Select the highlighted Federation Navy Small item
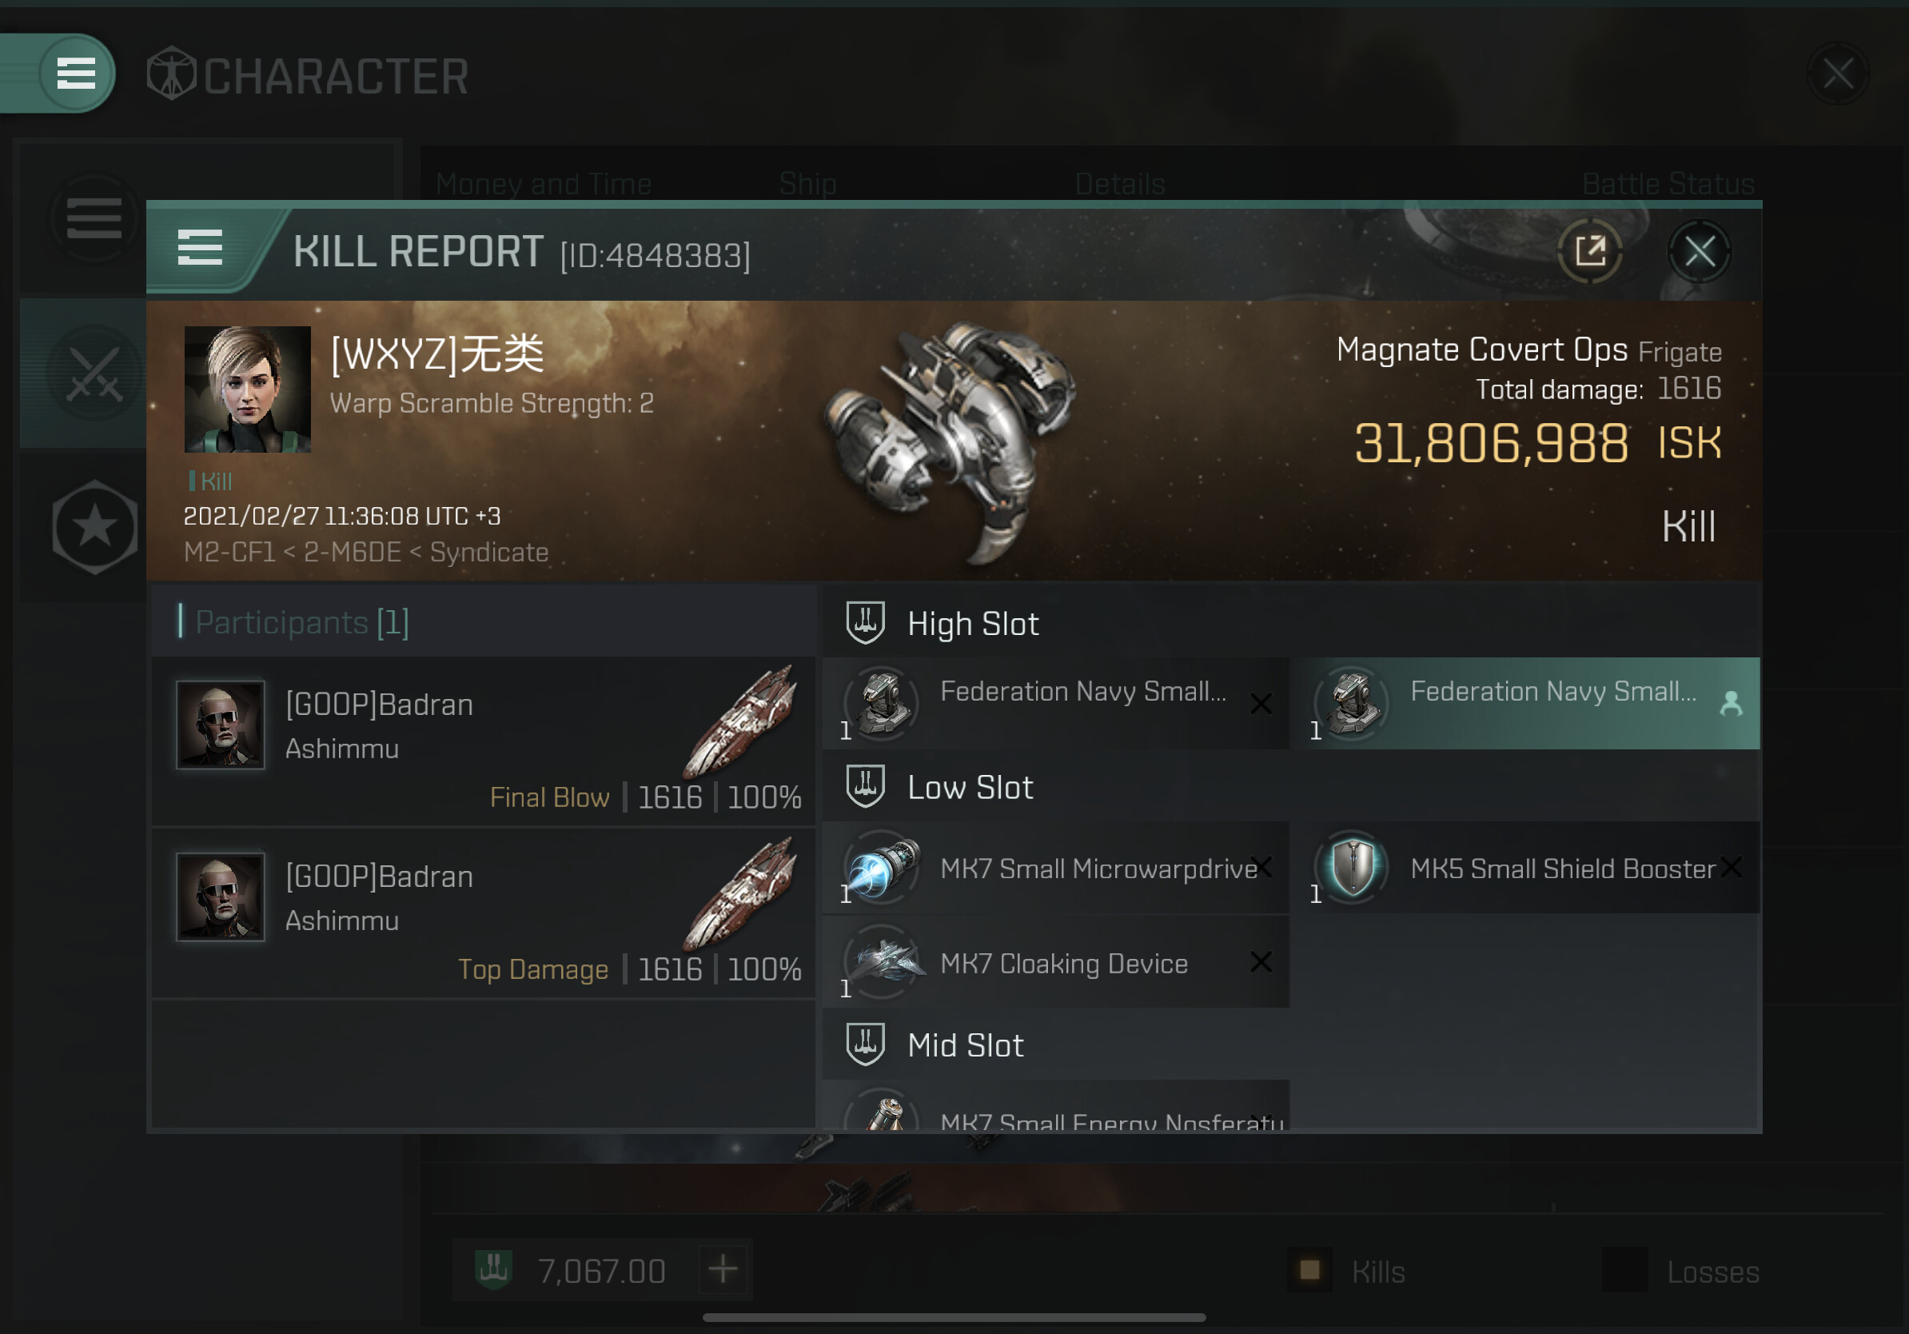Viewport: 1909px width, 1334px height. 1527,704
